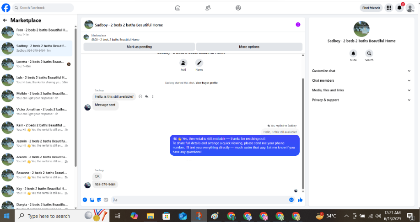Open View buyer profile link
Viewport: 420px width, 222px height.
coord(206,83)
